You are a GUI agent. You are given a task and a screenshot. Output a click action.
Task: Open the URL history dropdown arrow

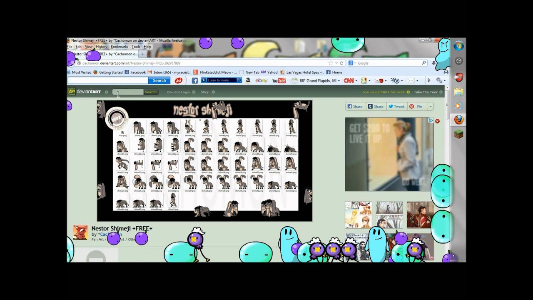[x=336, y=63]
